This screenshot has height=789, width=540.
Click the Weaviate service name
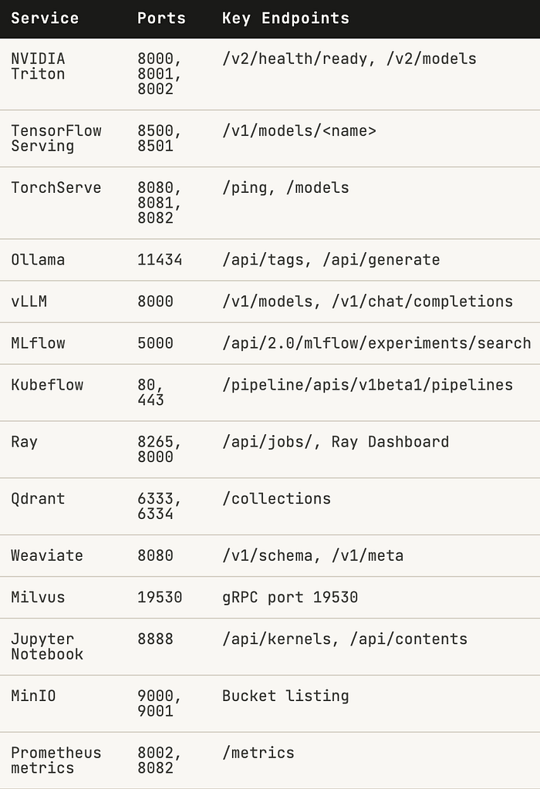47,555
